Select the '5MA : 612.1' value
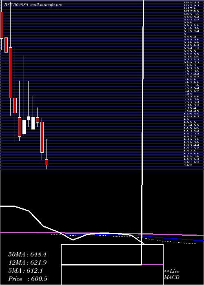This screenshot has width=204, height=285. click(x=25, y=271)
